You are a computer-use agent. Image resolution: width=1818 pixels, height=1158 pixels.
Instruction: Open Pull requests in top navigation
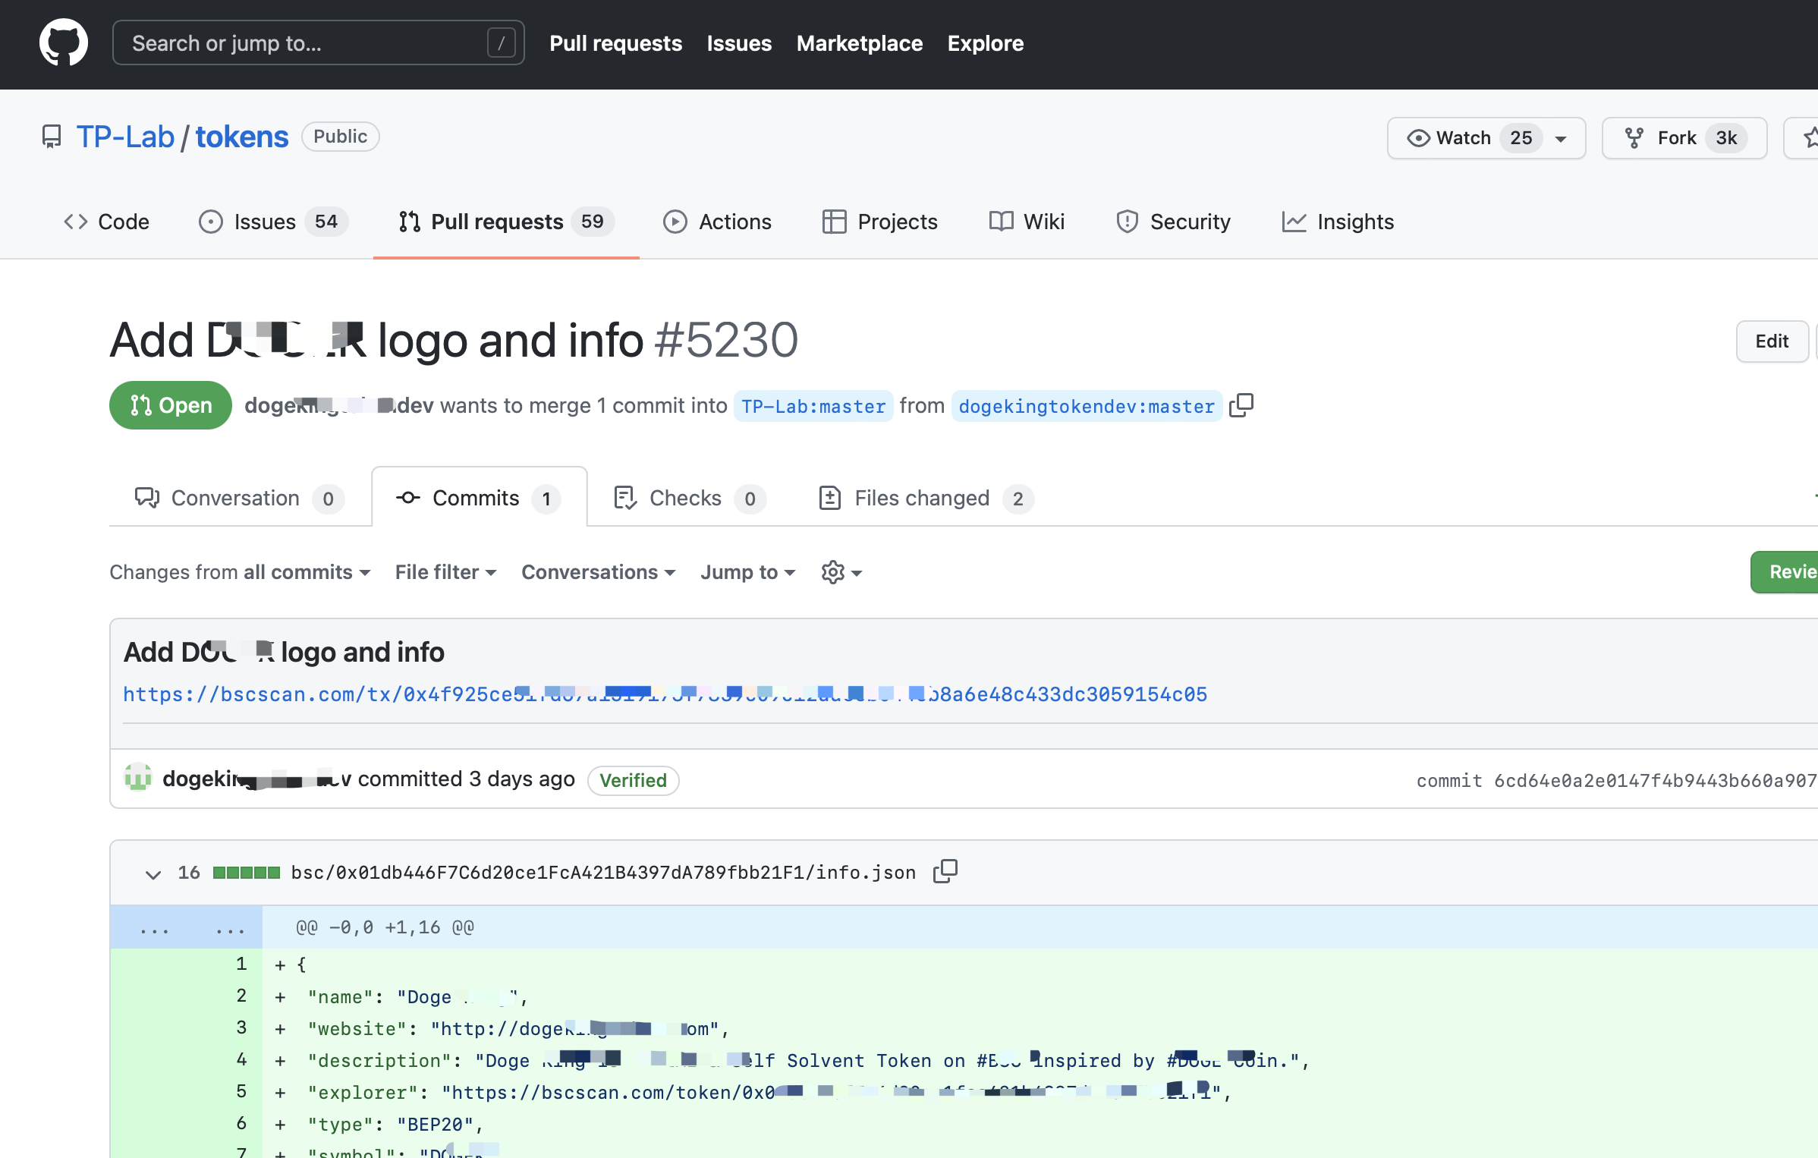(x=615, y=43)
